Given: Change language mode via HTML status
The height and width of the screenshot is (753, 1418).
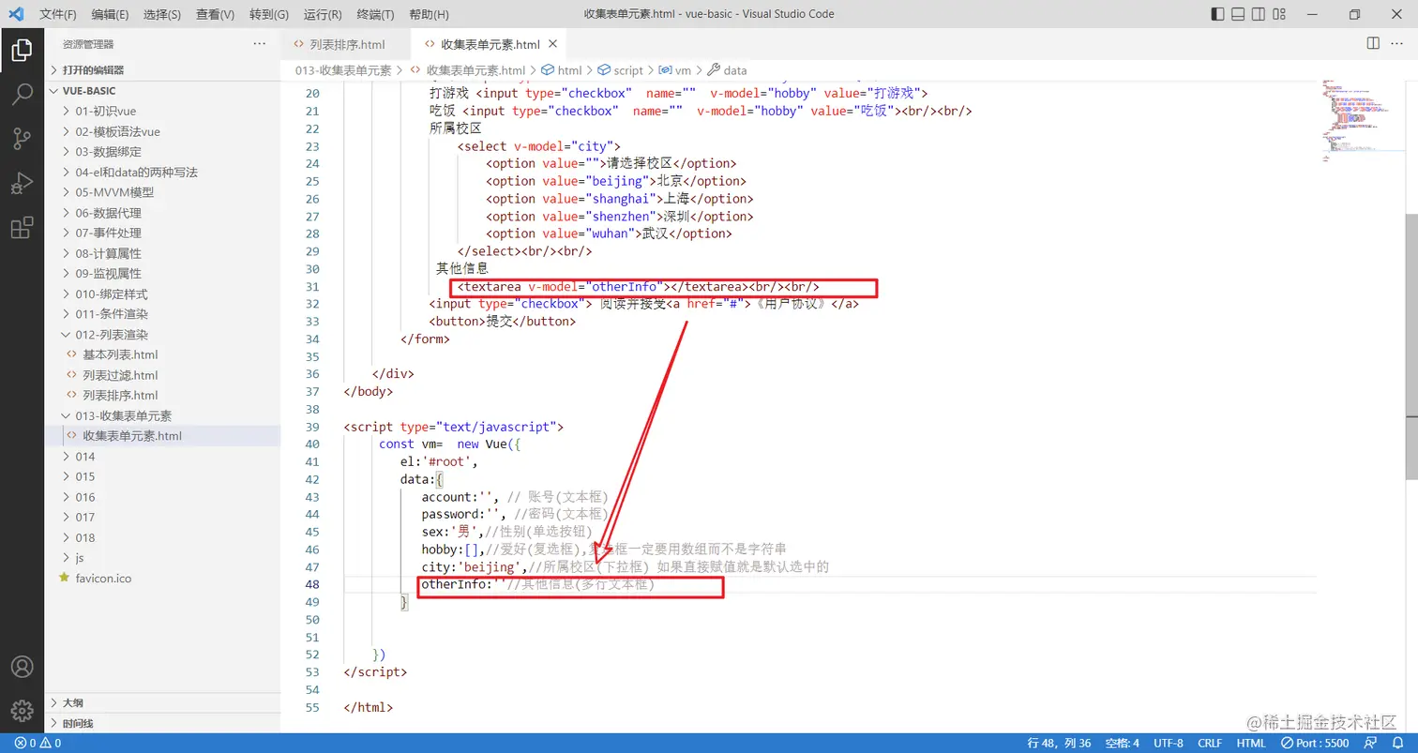Looking at the screenshot, I should (1251, 743).
